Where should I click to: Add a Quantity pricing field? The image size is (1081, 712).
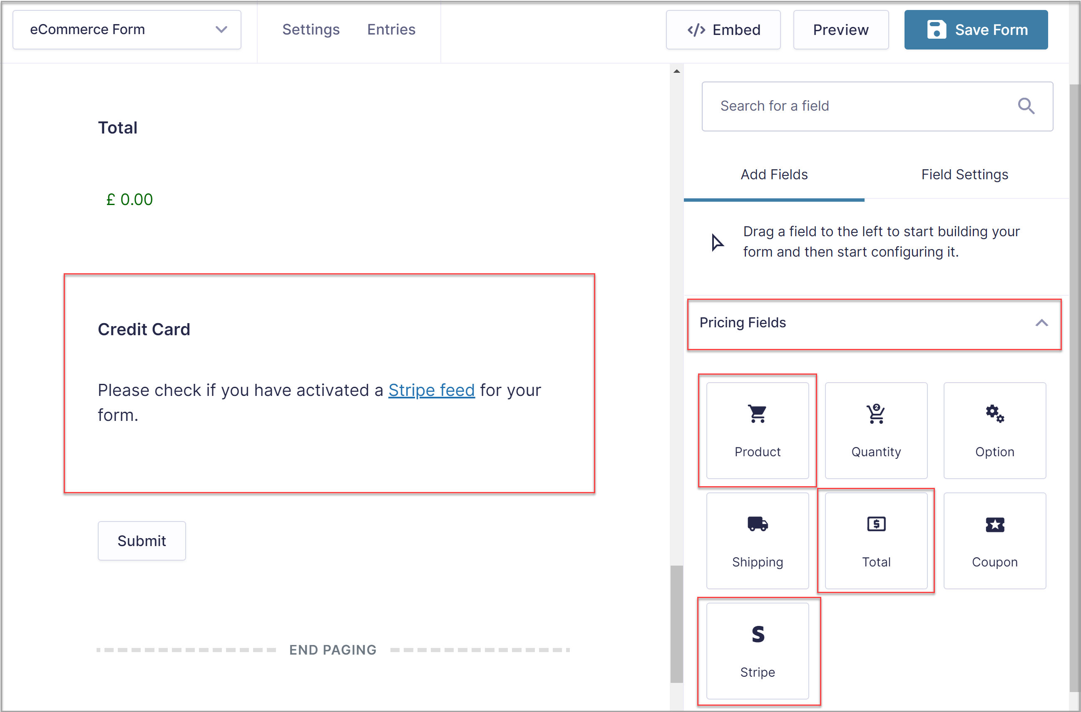[876, 430]
